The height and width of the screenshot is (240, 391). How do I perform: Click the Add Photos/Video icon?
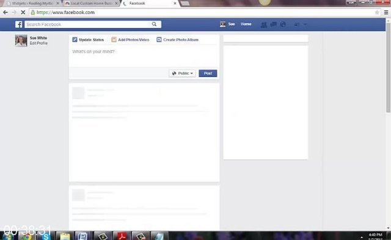[x=114, y=40]
